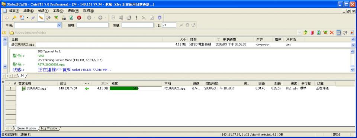The width and height of the screenshot is (357, 138).
Task: Click the 8.81 mbs speed value
Action: [292, 88]
